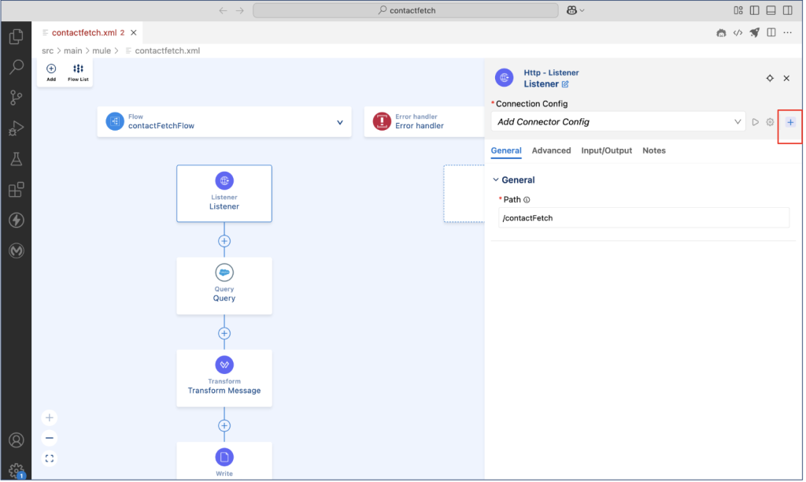Close the Http Listener properties panel
The height and width of the screenshot is (482, 806).
786,78
